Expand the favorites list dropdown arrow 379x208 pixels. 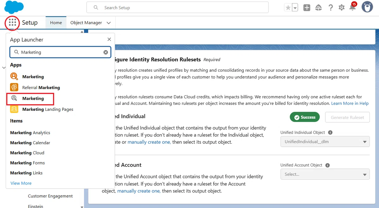click(x=295, y=8)
